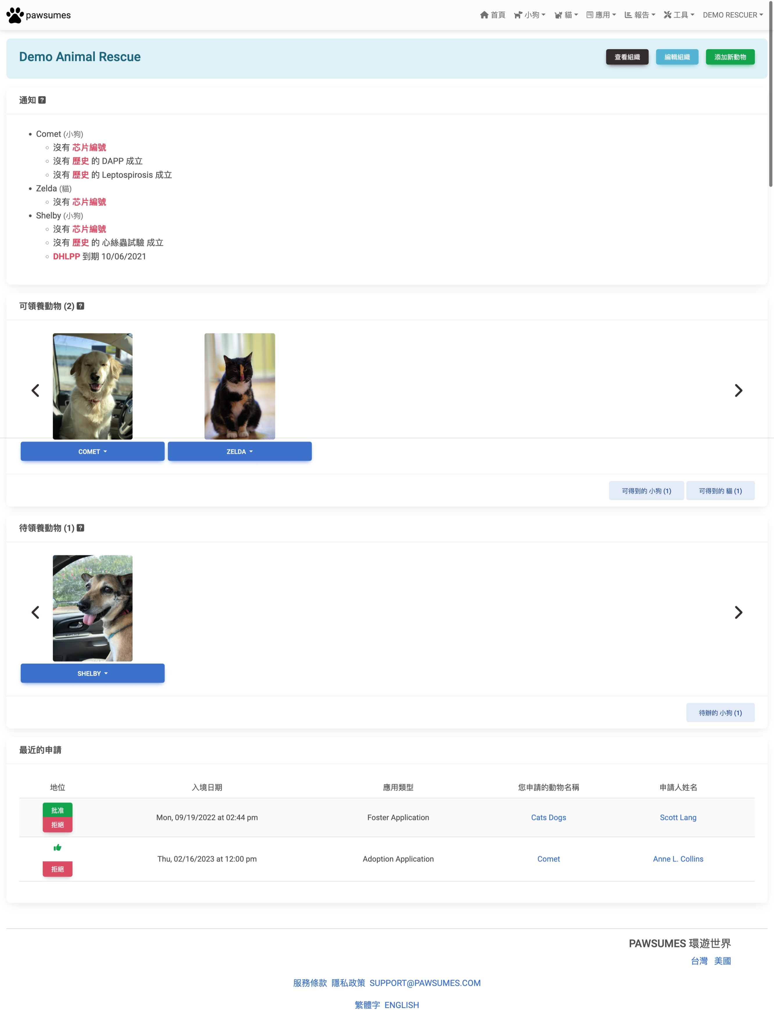The image size is (774, 1020).
Task: Switch language to ENGLISH
Action: (x=402, y=1005)
